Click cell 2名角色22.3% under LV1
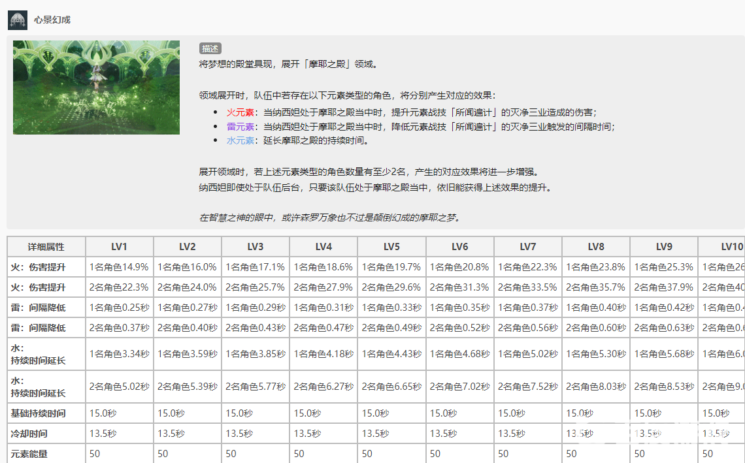The width and height of the screenshot is (745, 463). coord(119,287)
